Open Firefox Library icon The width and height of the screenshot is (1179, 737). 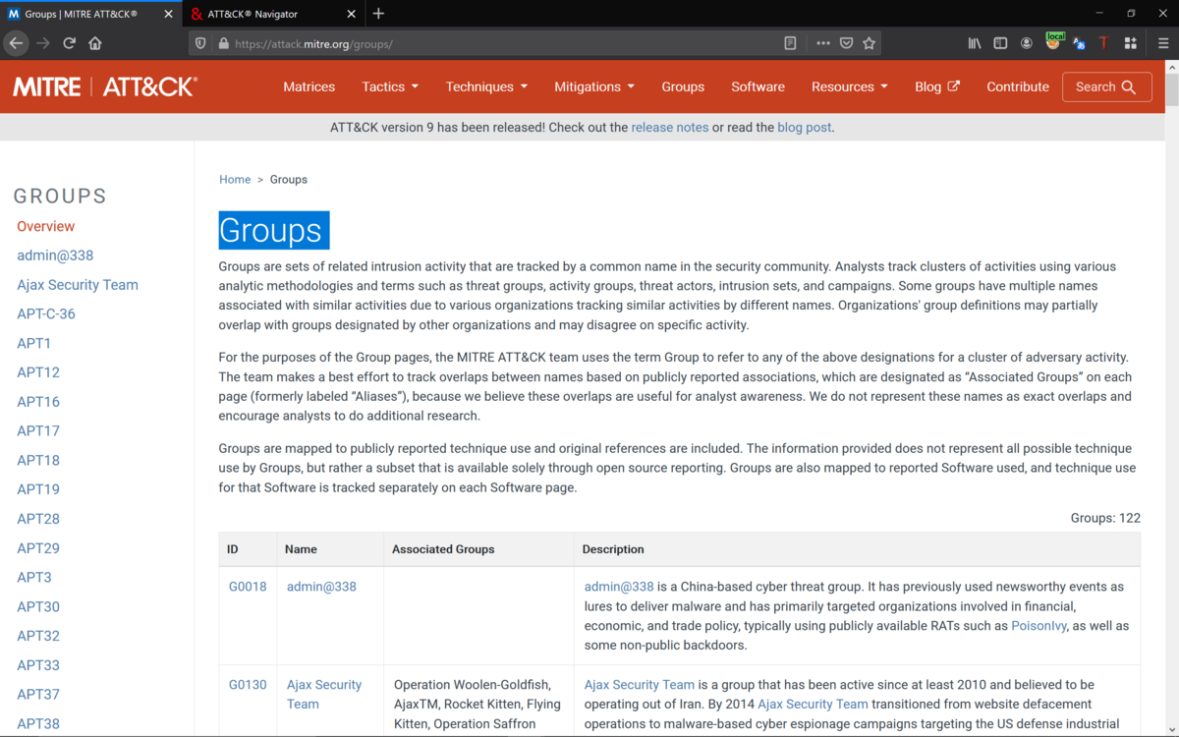click(975, 43)
